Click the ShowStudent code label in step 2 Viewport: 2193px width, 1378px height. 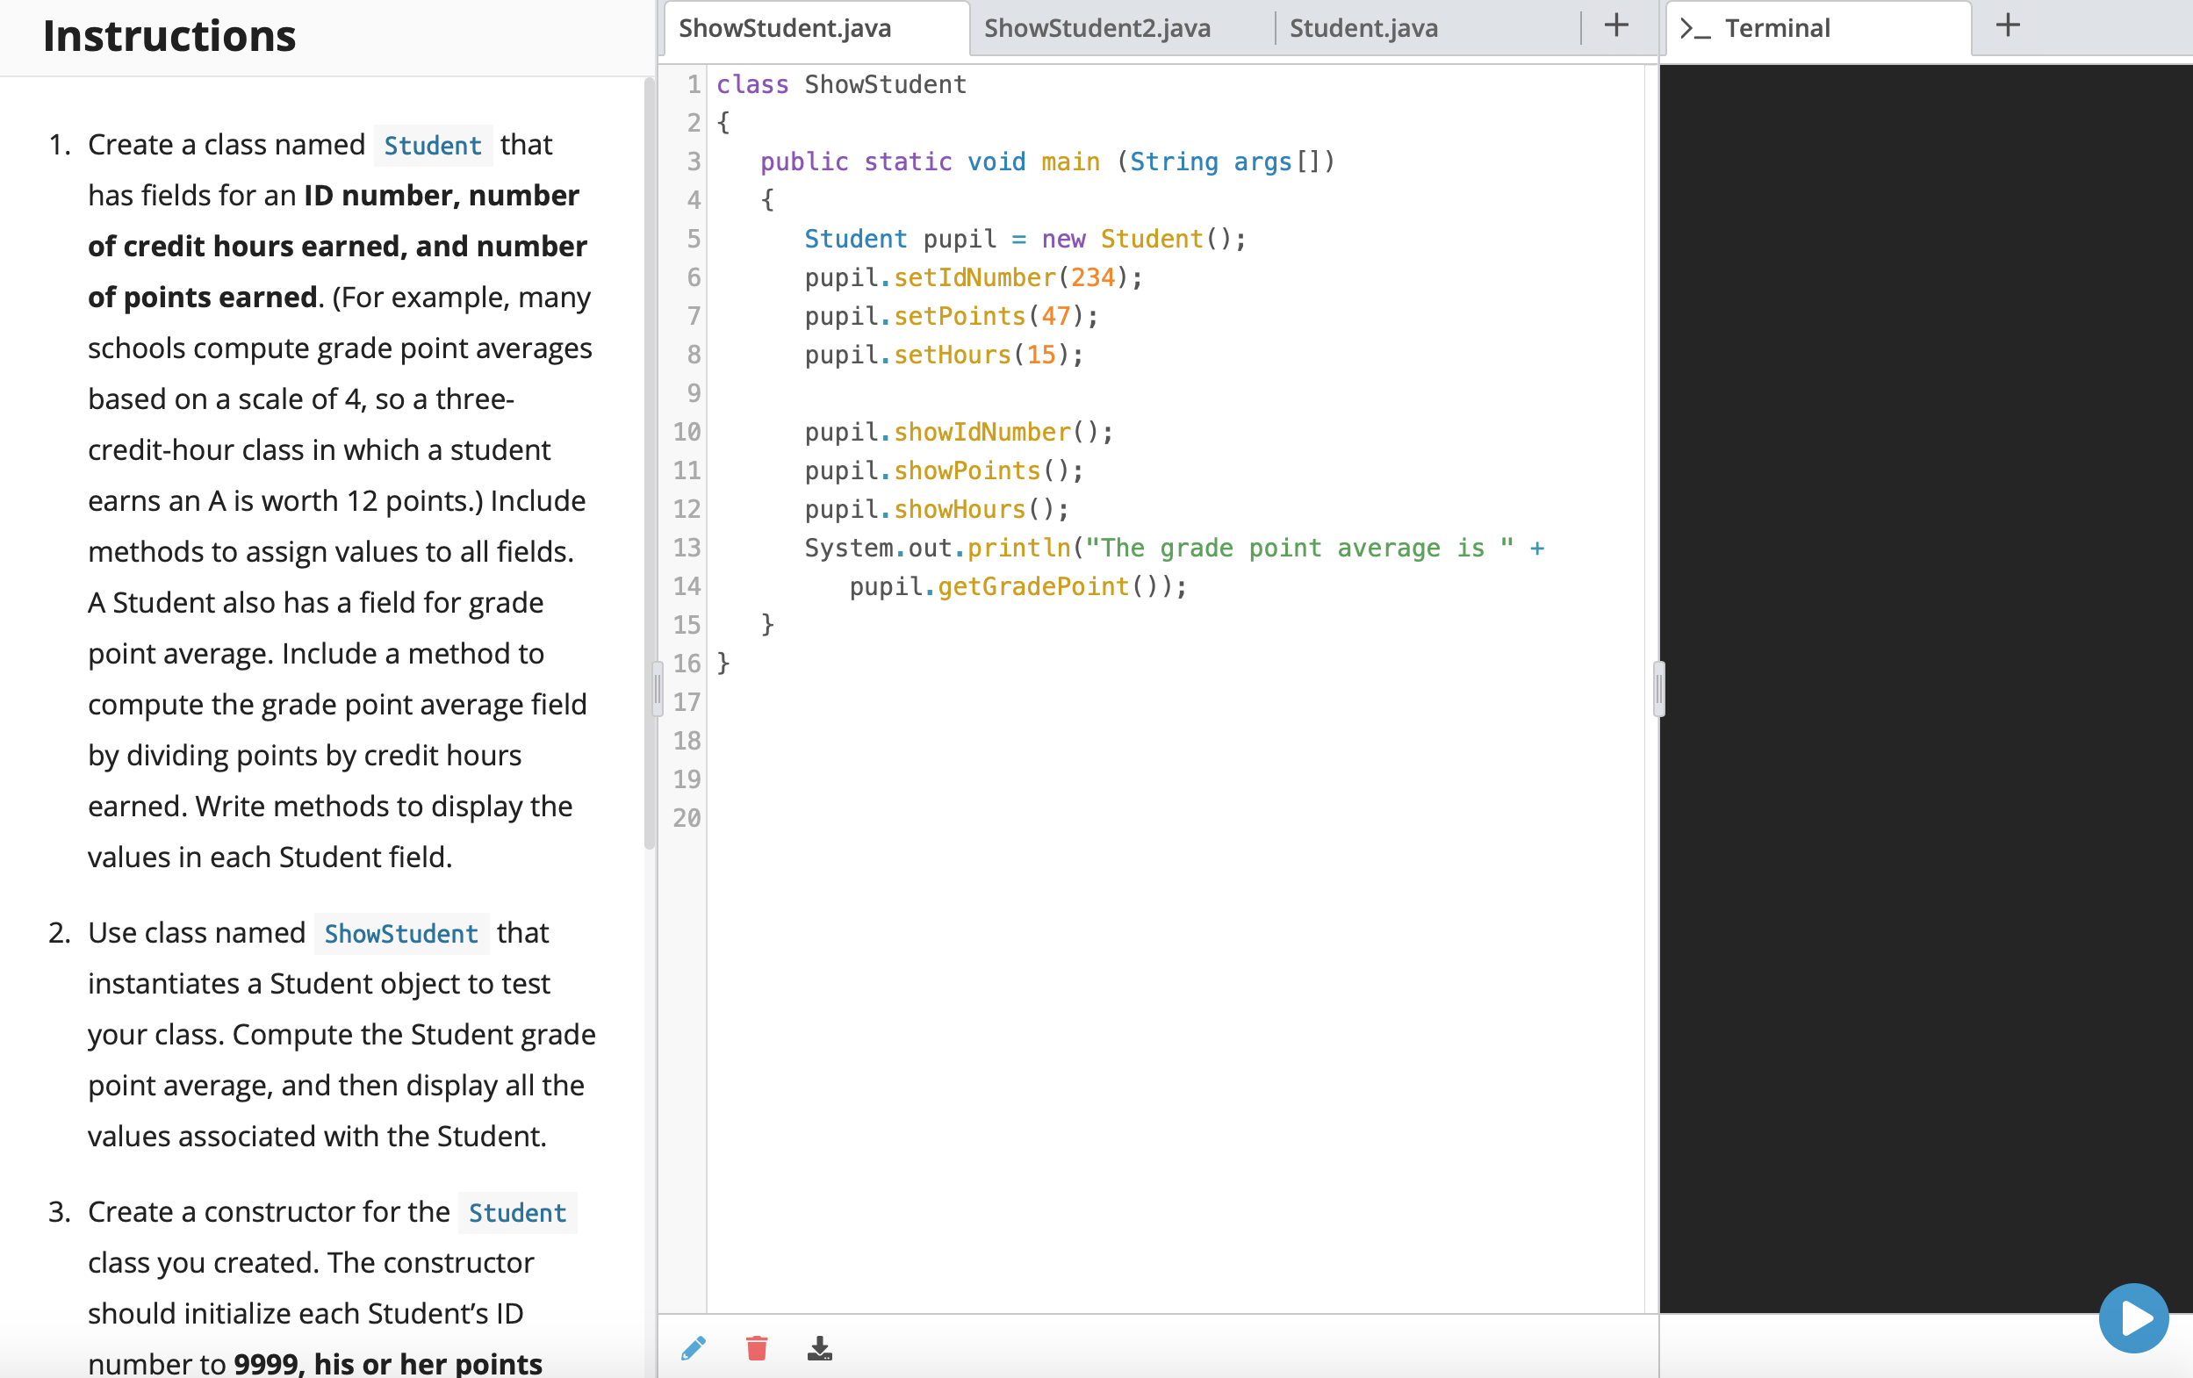coord(400,933)
